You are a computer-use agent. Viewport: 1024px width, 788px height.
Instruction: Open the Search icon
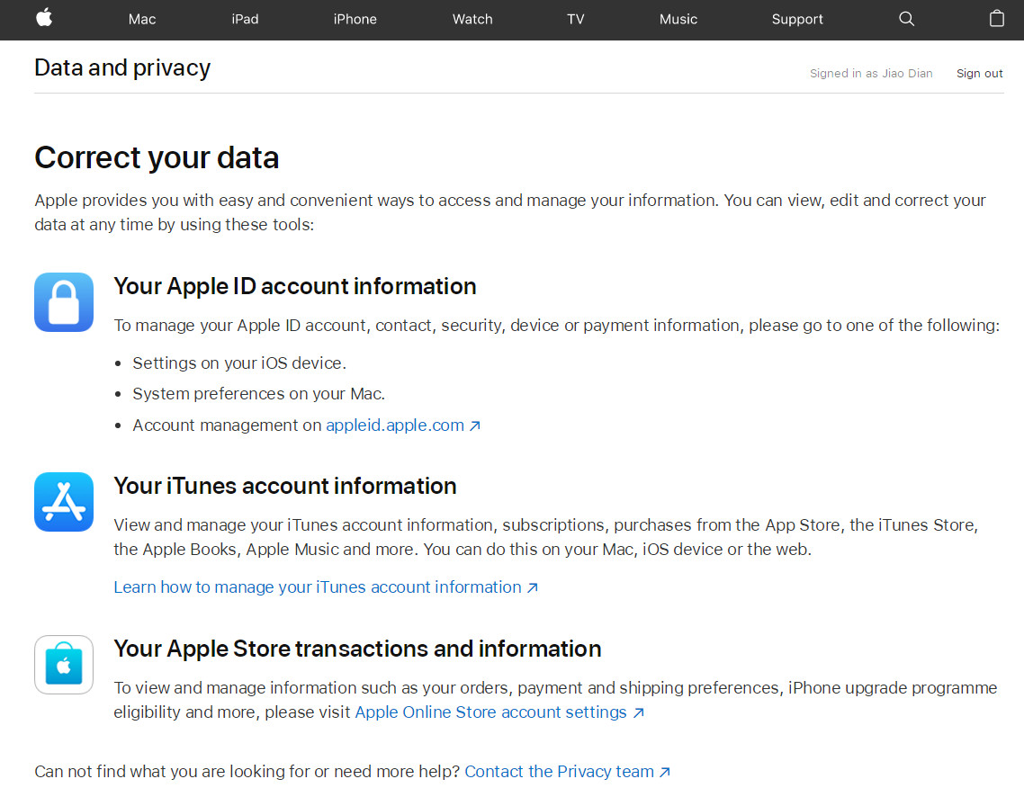tap(906, 19)
